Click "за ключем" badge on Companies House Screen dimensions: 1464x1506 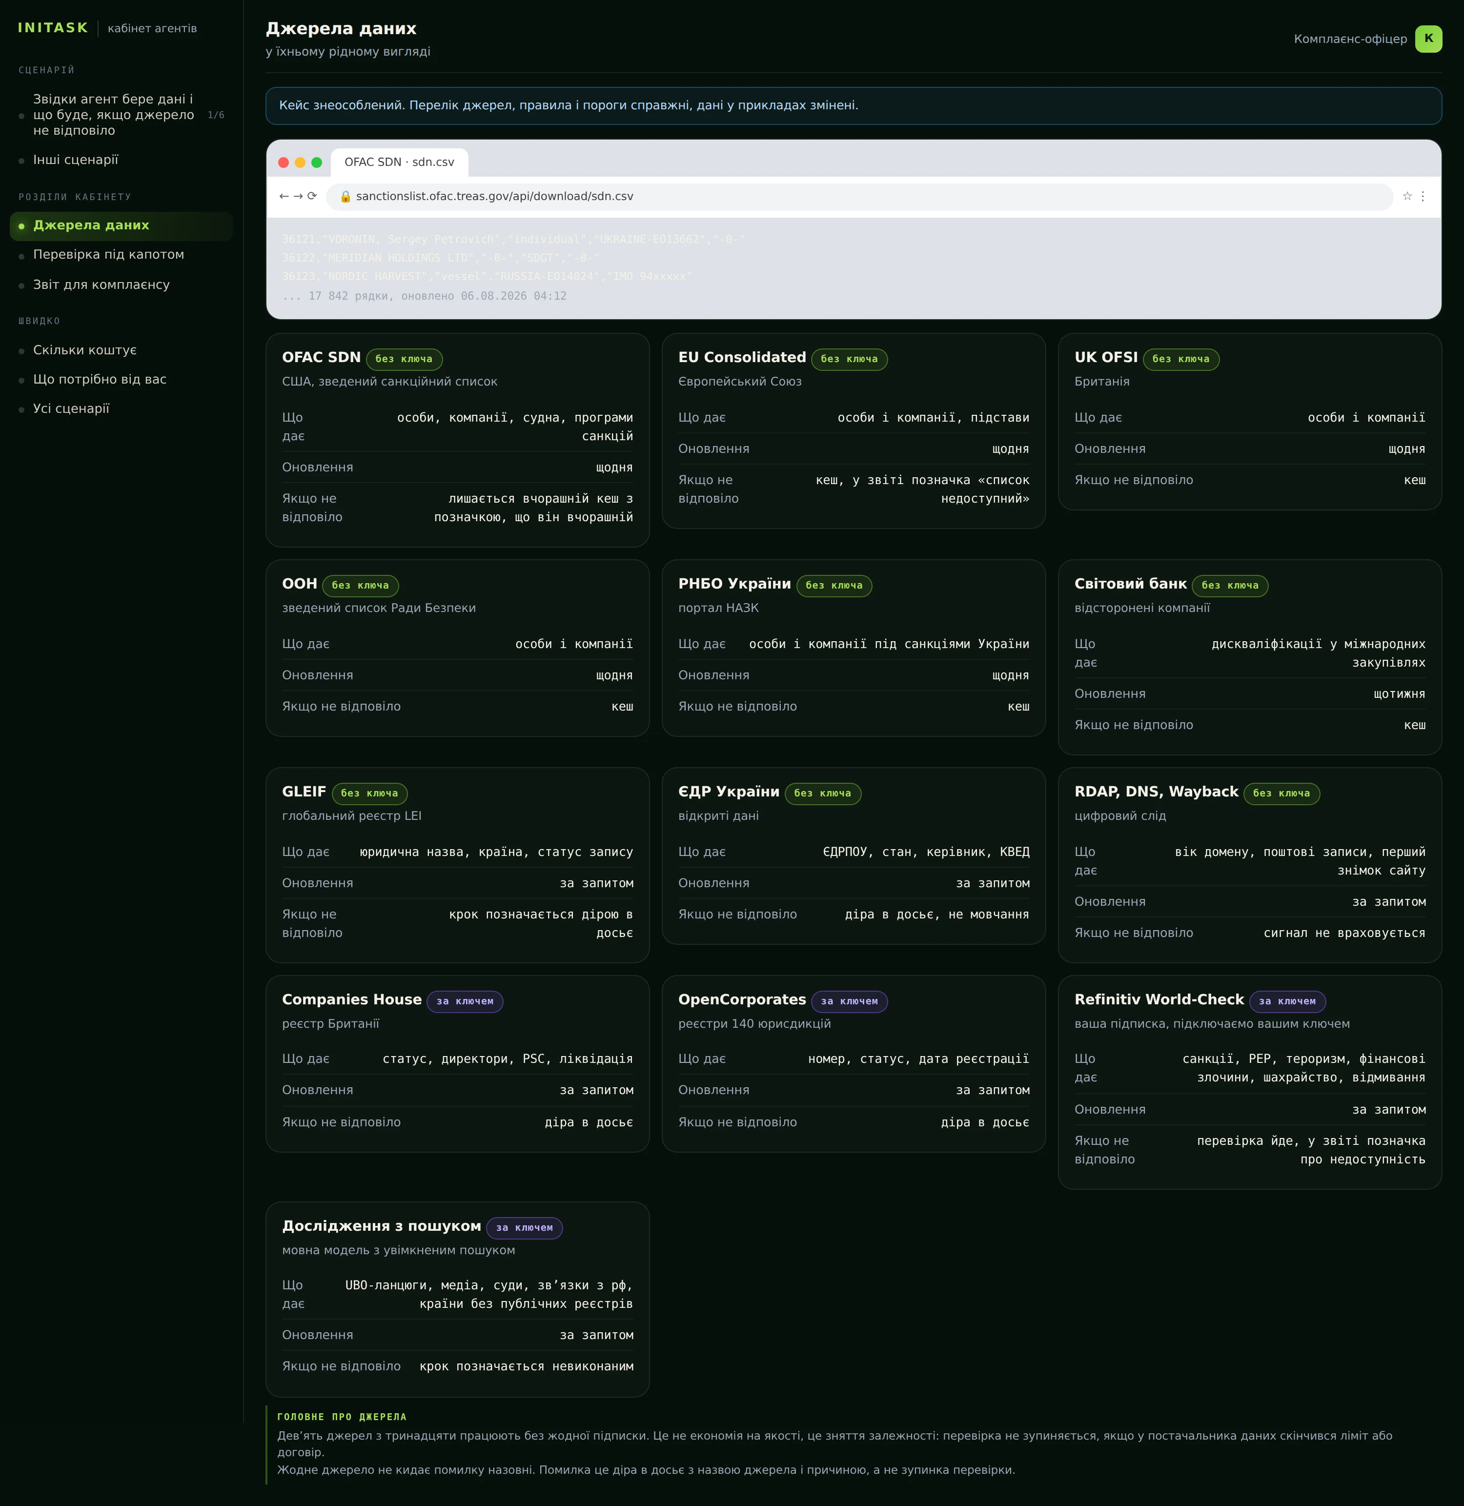coord(465,1001)
